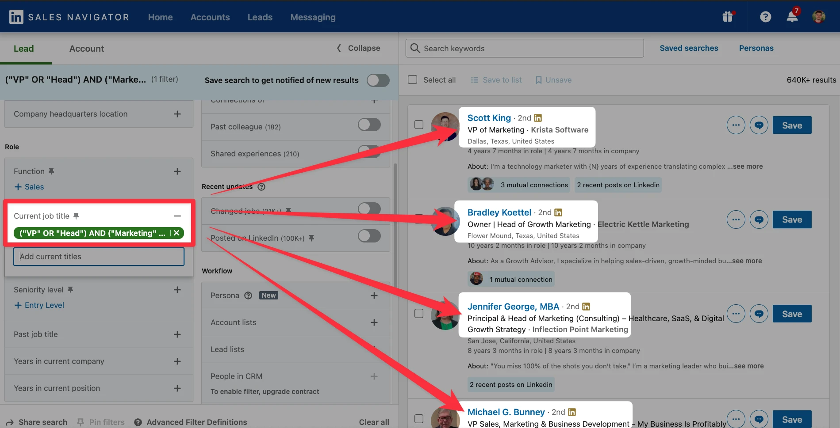Open the help question mark icon
This screenshot has height=428, width=840.
[765, 17]
